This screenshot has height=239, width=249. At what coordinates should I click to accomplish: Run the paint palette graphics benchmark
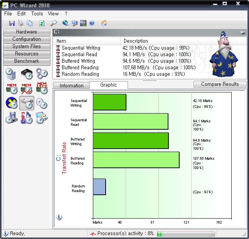[x=42, y=118]
